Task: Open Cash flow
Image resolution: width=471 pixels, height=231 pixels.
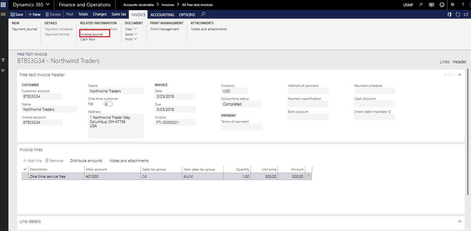Action: click(88, 39)
